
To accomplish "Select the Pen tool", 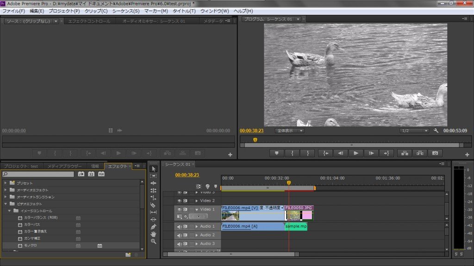I will click(x=154, y=227).
